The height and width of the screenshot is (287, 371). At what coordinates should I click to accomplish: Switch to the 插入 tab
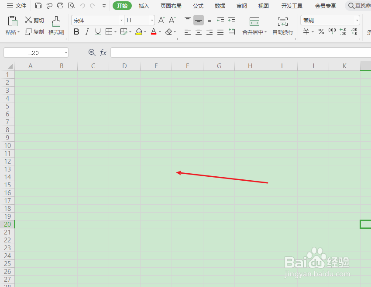click(x=144, y=6)
